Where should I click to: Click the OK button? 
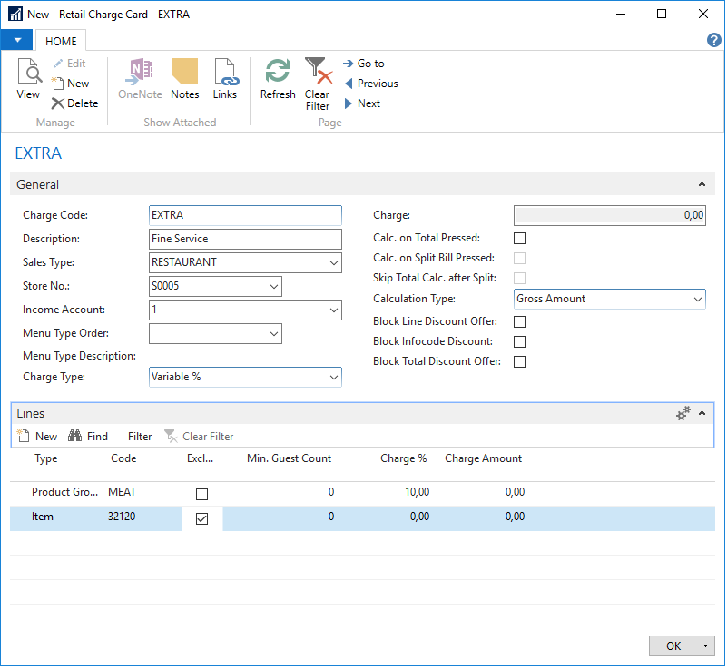673,645
